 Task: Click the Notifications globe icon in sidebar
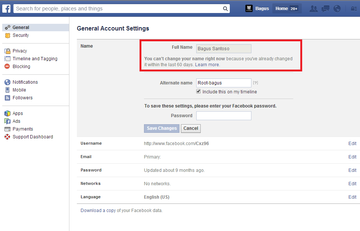[7, 82]
